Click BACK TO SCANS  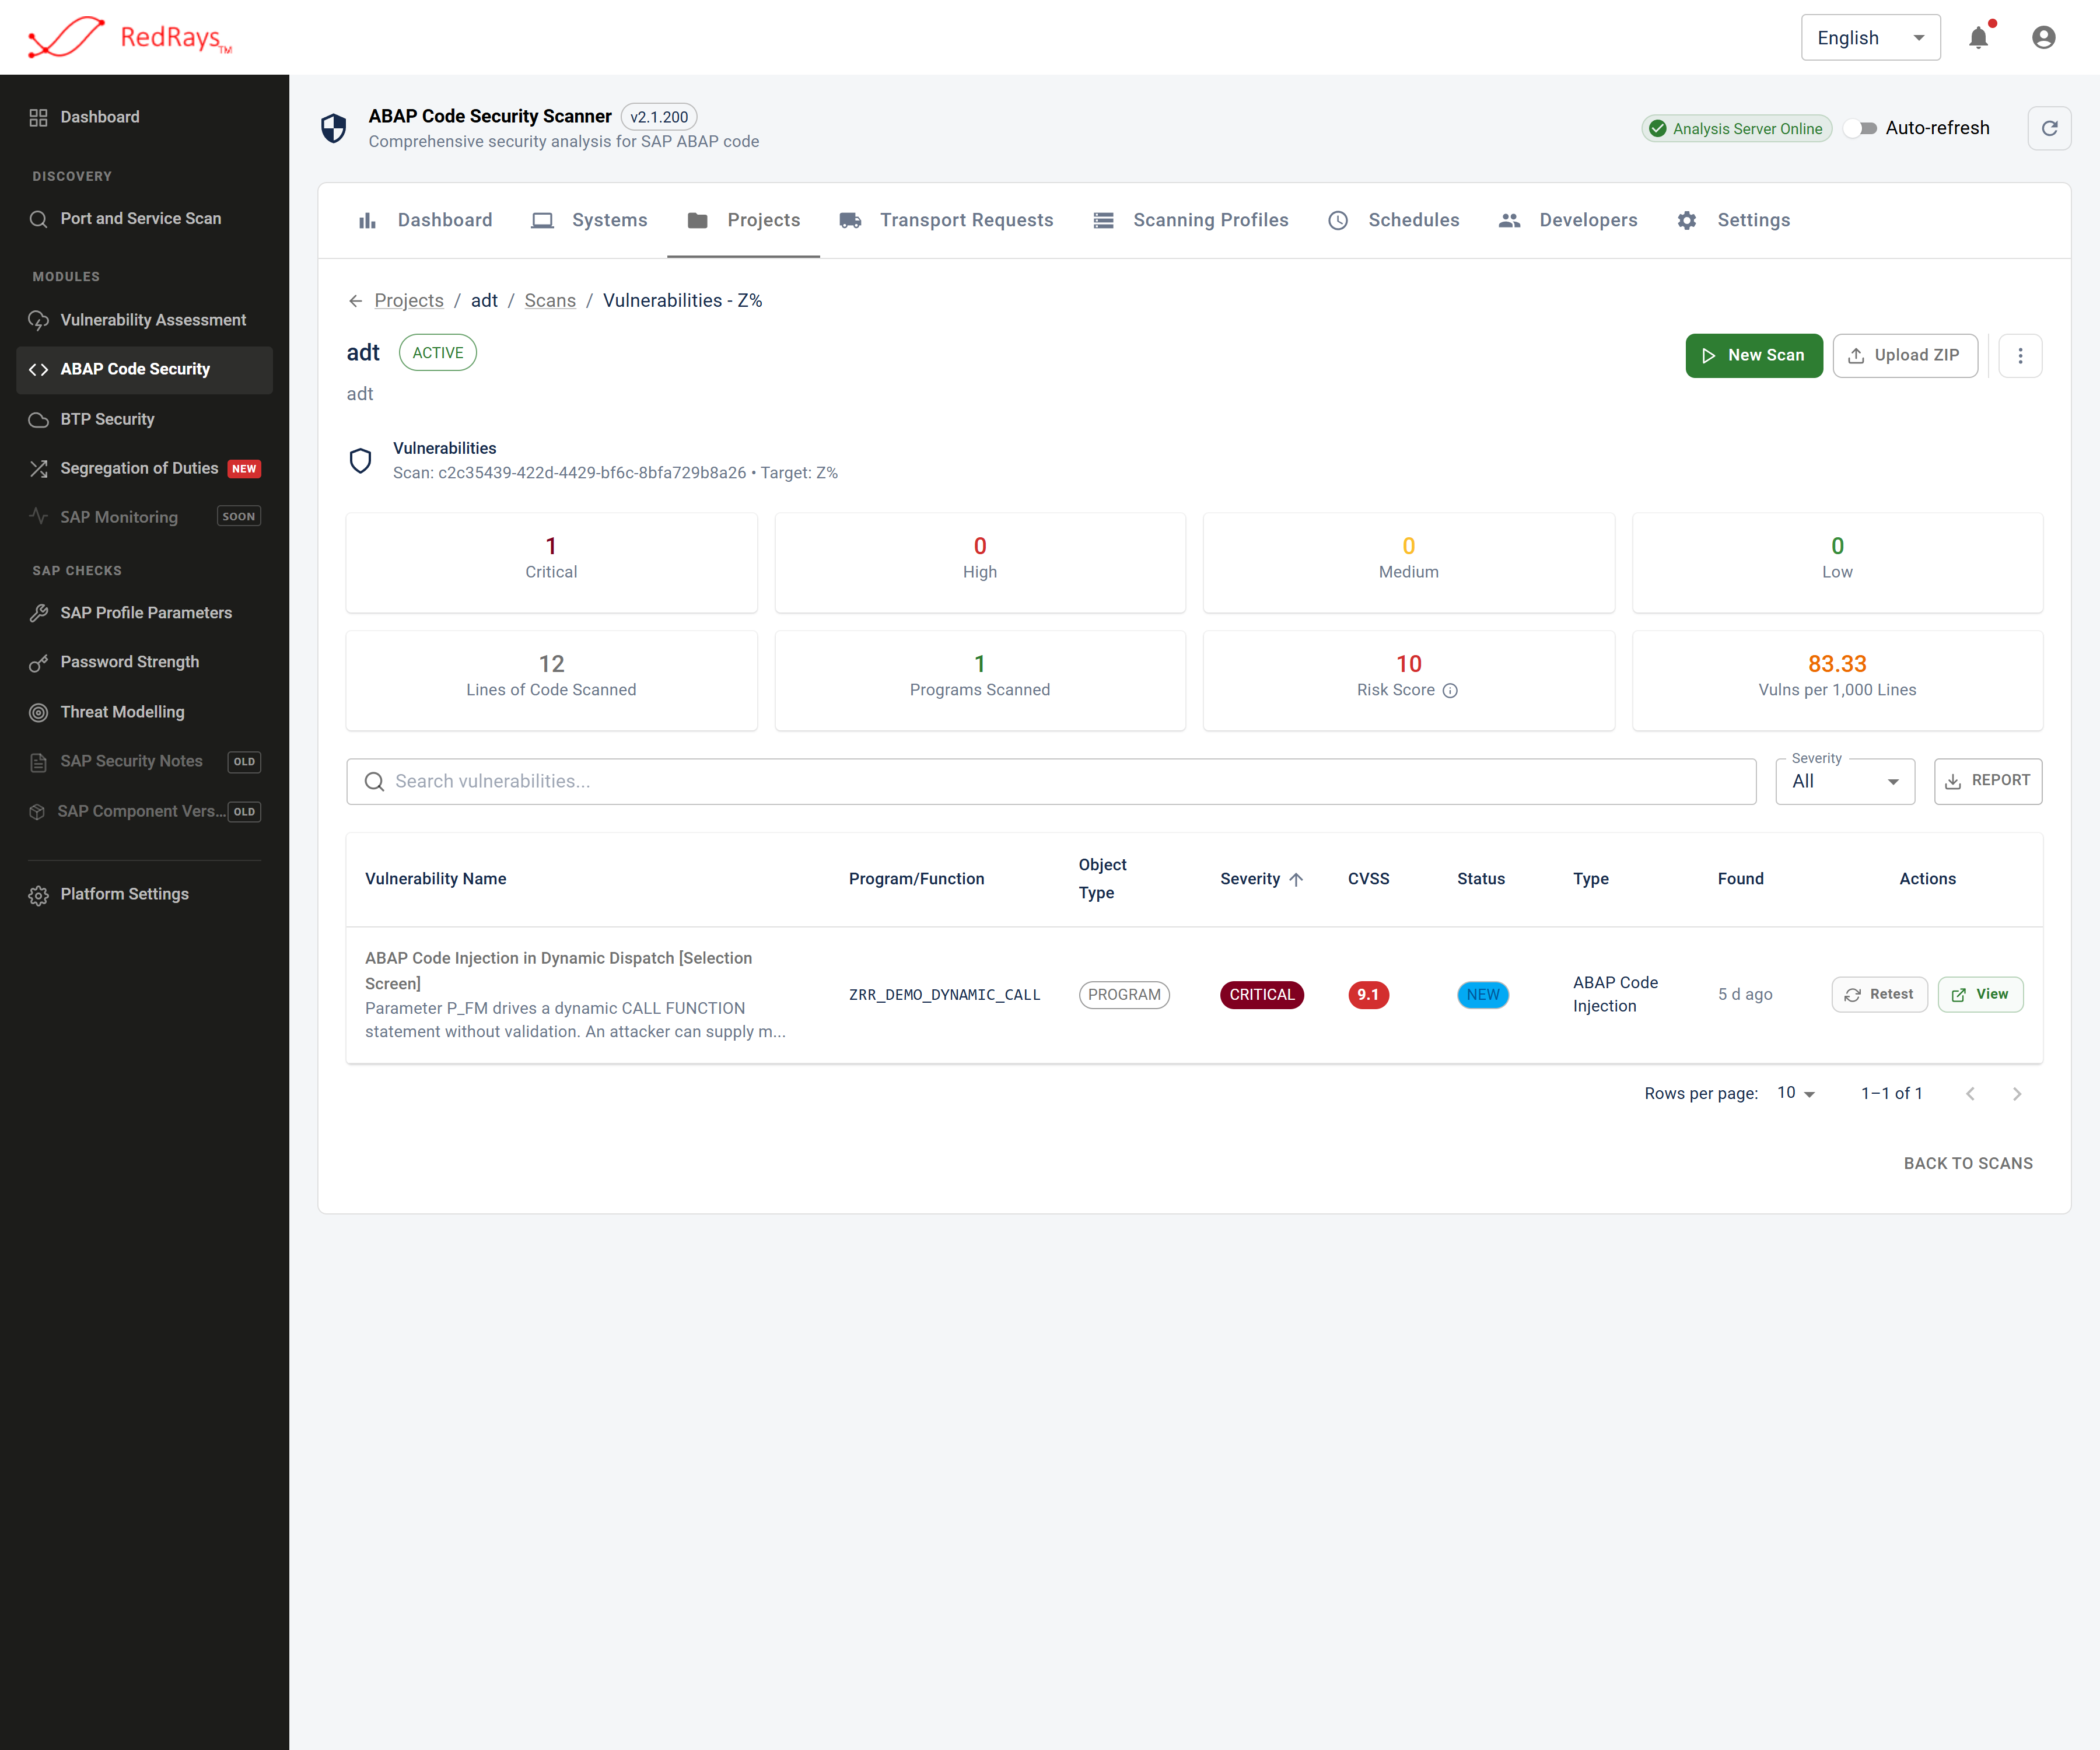tap(1968, 1163)
